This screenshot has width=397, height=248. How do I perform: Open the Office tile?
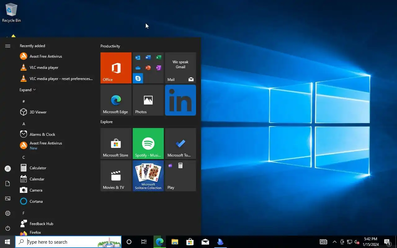point(116,68)
